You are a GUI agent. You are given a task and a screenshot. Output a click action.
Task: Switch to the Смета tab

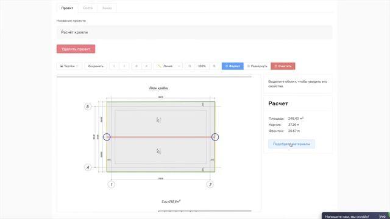click(x=88, y=8)
